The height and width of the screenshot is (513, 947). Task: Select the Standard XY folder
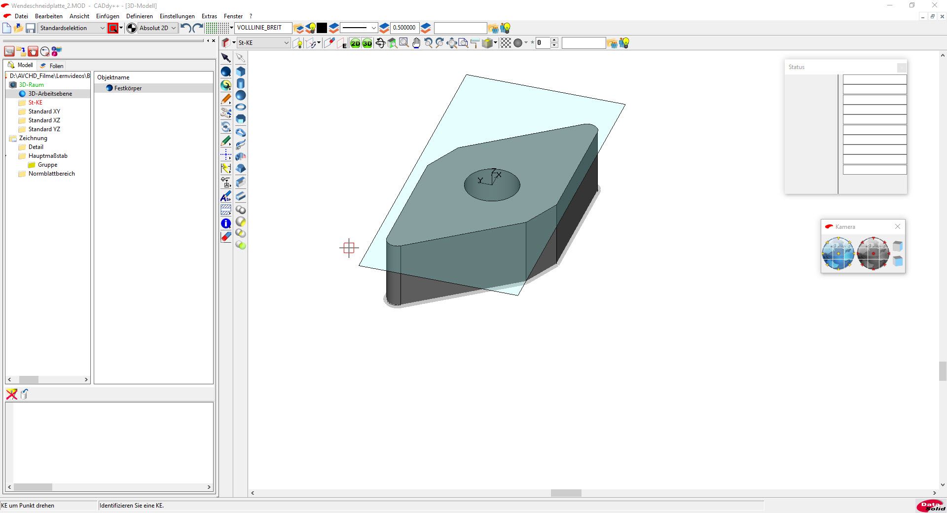[x=44, y=111]
